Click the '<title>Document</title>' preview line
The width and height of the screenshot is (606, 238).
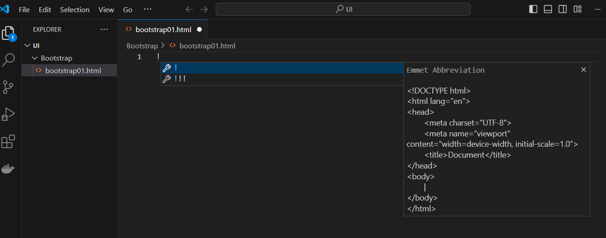point(467,155)
